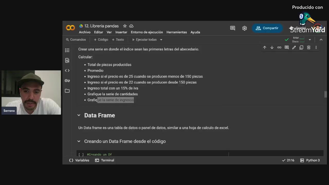Click the highlighted Grafique la serie de ingresos

click(x=111, y=100)
